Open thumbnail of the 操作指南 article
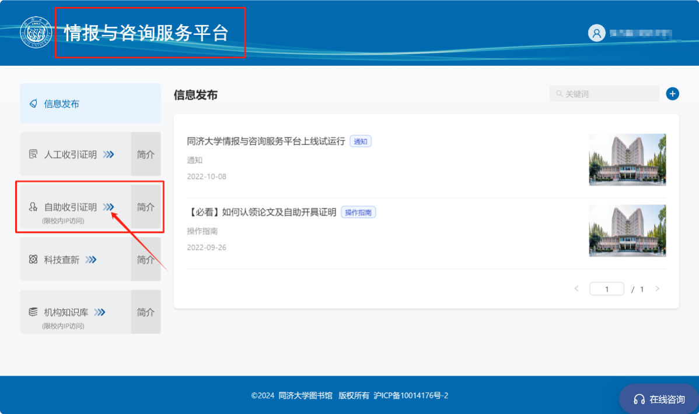 click(x=627, y=231)
